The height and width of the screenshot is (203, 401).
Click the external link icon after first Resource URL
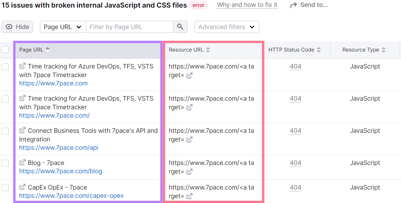190,75
